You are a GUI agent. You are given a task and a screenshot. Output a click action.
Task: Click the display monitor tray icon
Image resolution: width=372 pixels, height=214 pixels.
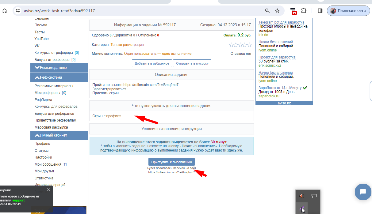pos(314,196)
